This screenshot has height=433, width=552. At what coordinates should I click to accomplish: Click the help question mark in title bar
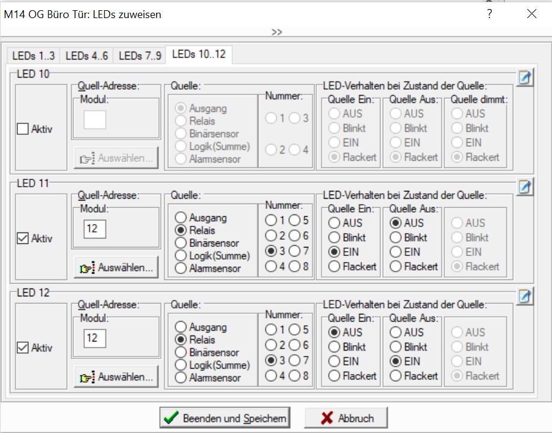(x=490, y=14)
